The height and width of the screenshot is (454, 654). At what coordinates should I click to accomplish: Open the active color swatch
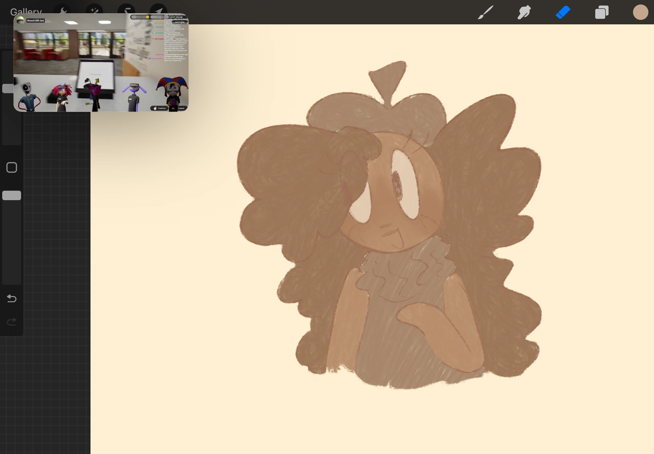point(640,12)
